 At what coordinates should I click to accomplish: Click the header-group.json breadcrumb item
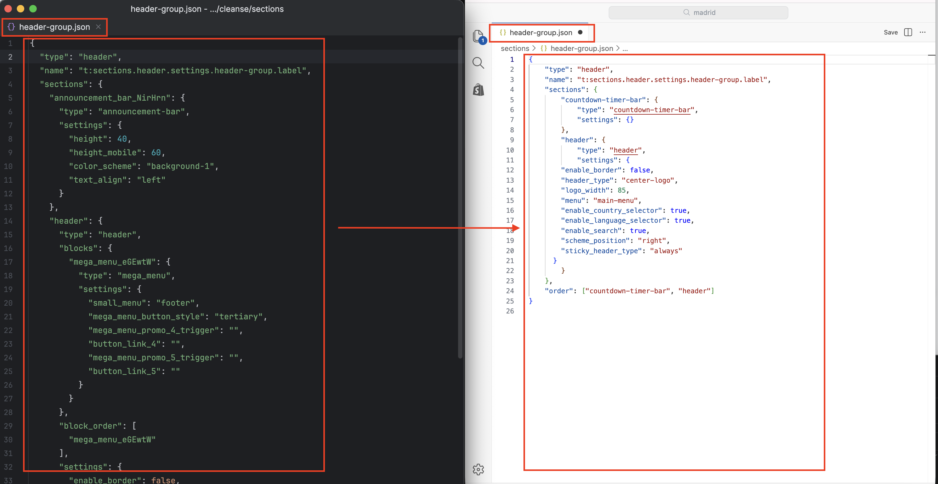tap(582, 48)
